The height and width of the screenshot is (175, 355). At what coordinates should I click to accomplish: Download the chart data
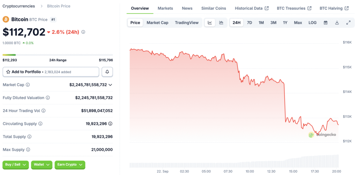[x=337, y=23]
